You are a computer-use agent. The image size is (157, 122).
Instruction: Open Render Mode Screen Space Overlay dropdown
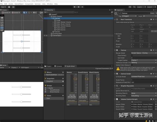[x=144, y=53]
